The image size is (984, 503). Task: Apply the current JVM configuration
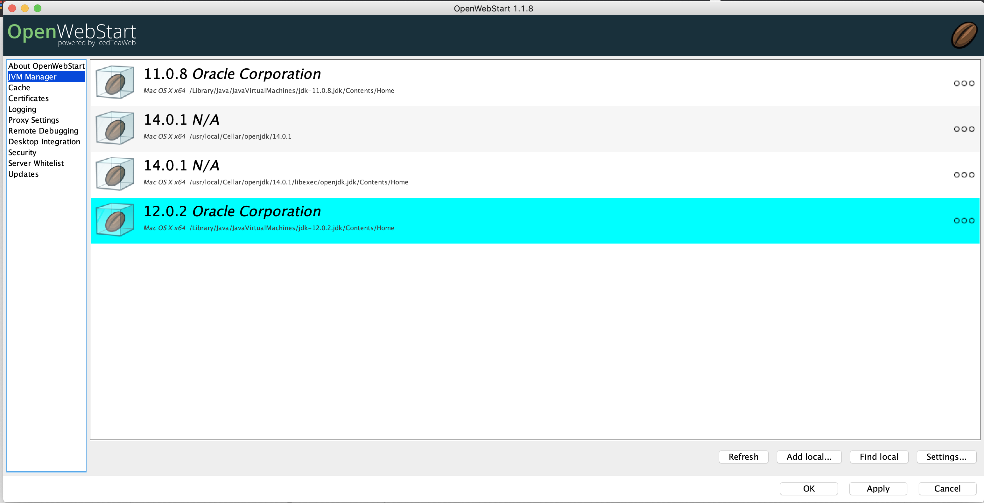click(877, 488)
